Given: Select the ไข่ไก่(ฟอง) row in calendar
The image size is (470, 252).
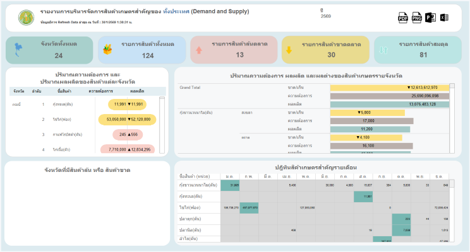Looking at the screenshot, I should coord(191,207).
